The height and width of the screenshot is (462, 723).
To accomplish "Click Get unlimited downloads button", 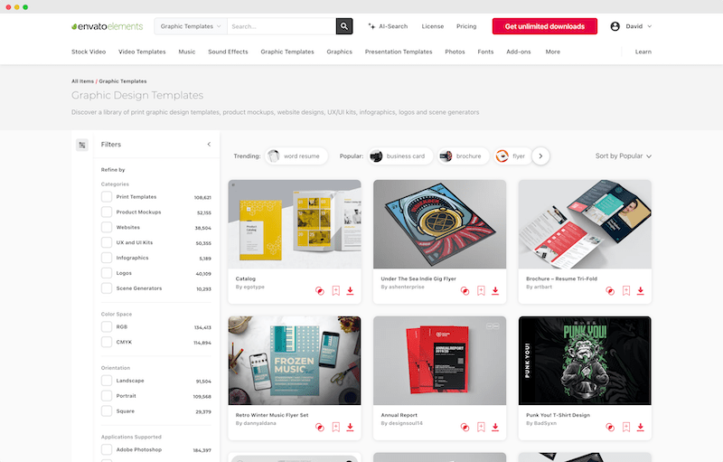I will pyautogui.click(x=544, y=26).
